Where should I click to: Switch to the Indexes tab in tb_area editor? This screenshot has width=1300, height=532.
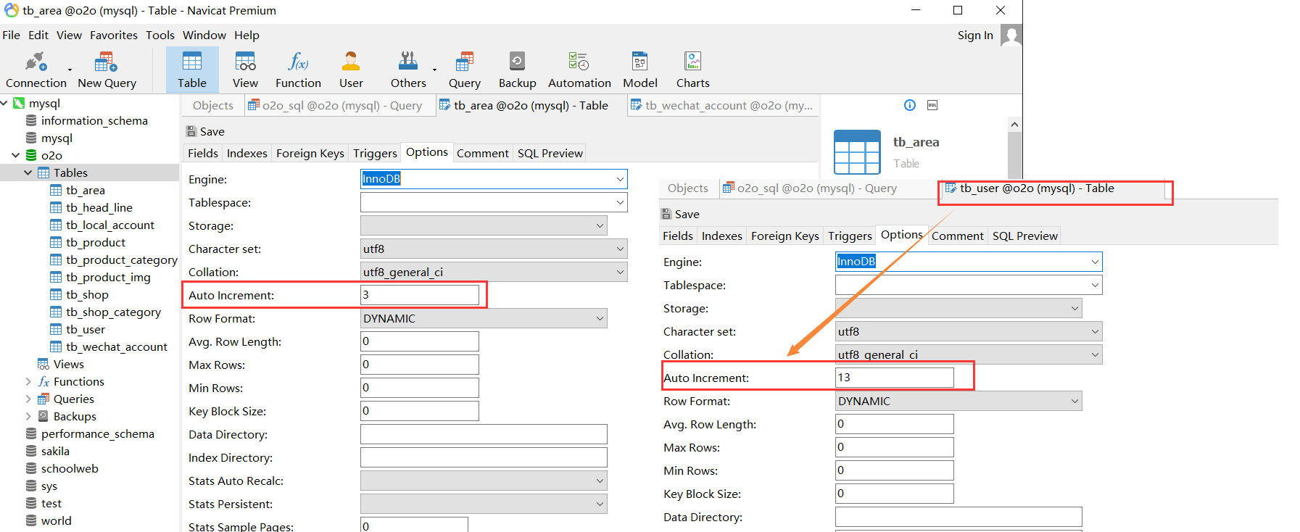(x=247, y=153)
